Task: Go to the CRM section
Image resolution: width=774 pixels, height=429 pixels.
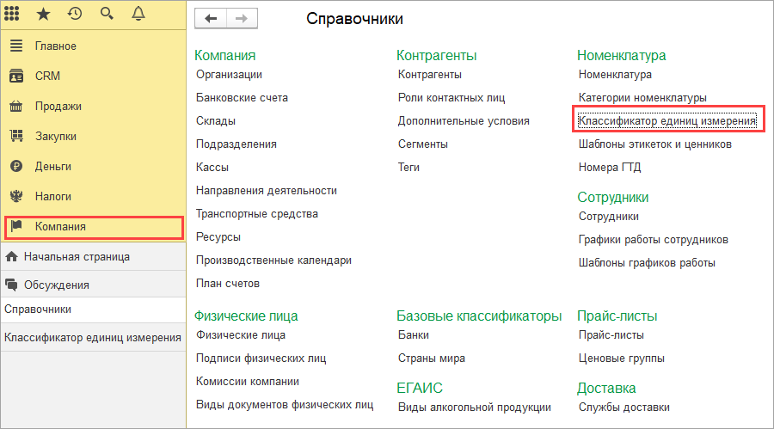Action: [x=47, y=76]
